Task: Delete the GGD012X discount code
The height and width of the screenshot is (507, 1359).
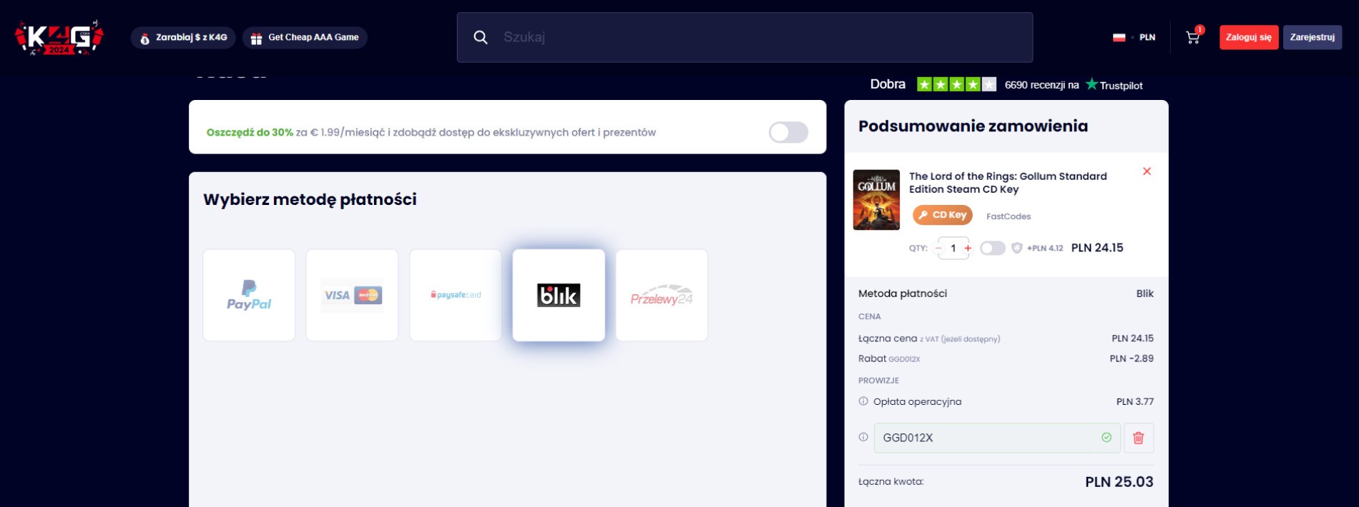Action: point(1139,438)
